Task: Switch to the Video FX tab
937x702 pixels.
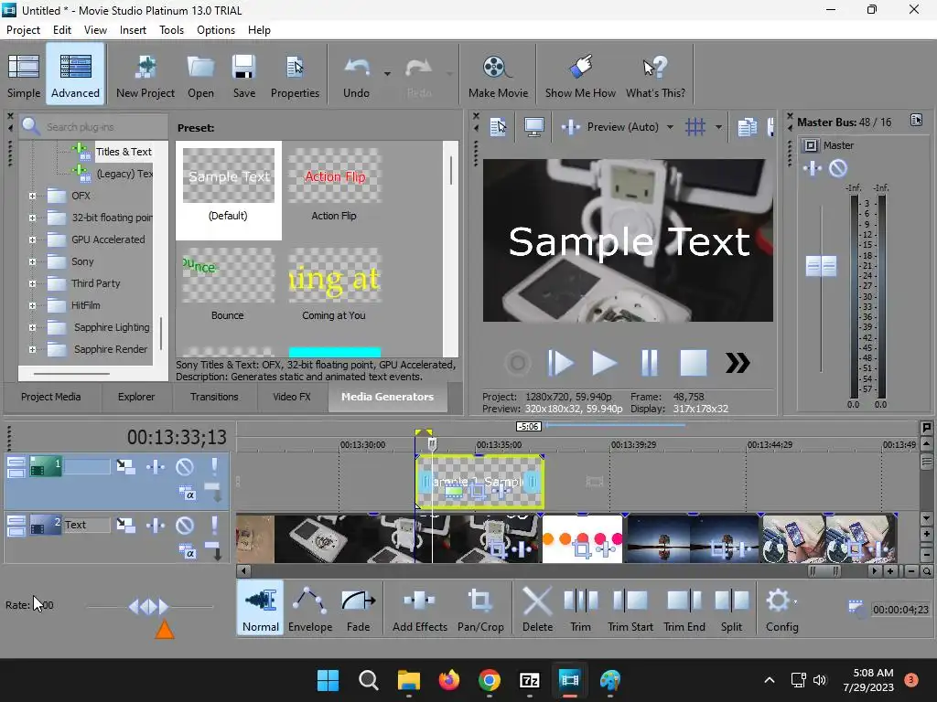Action: [292, 397]
